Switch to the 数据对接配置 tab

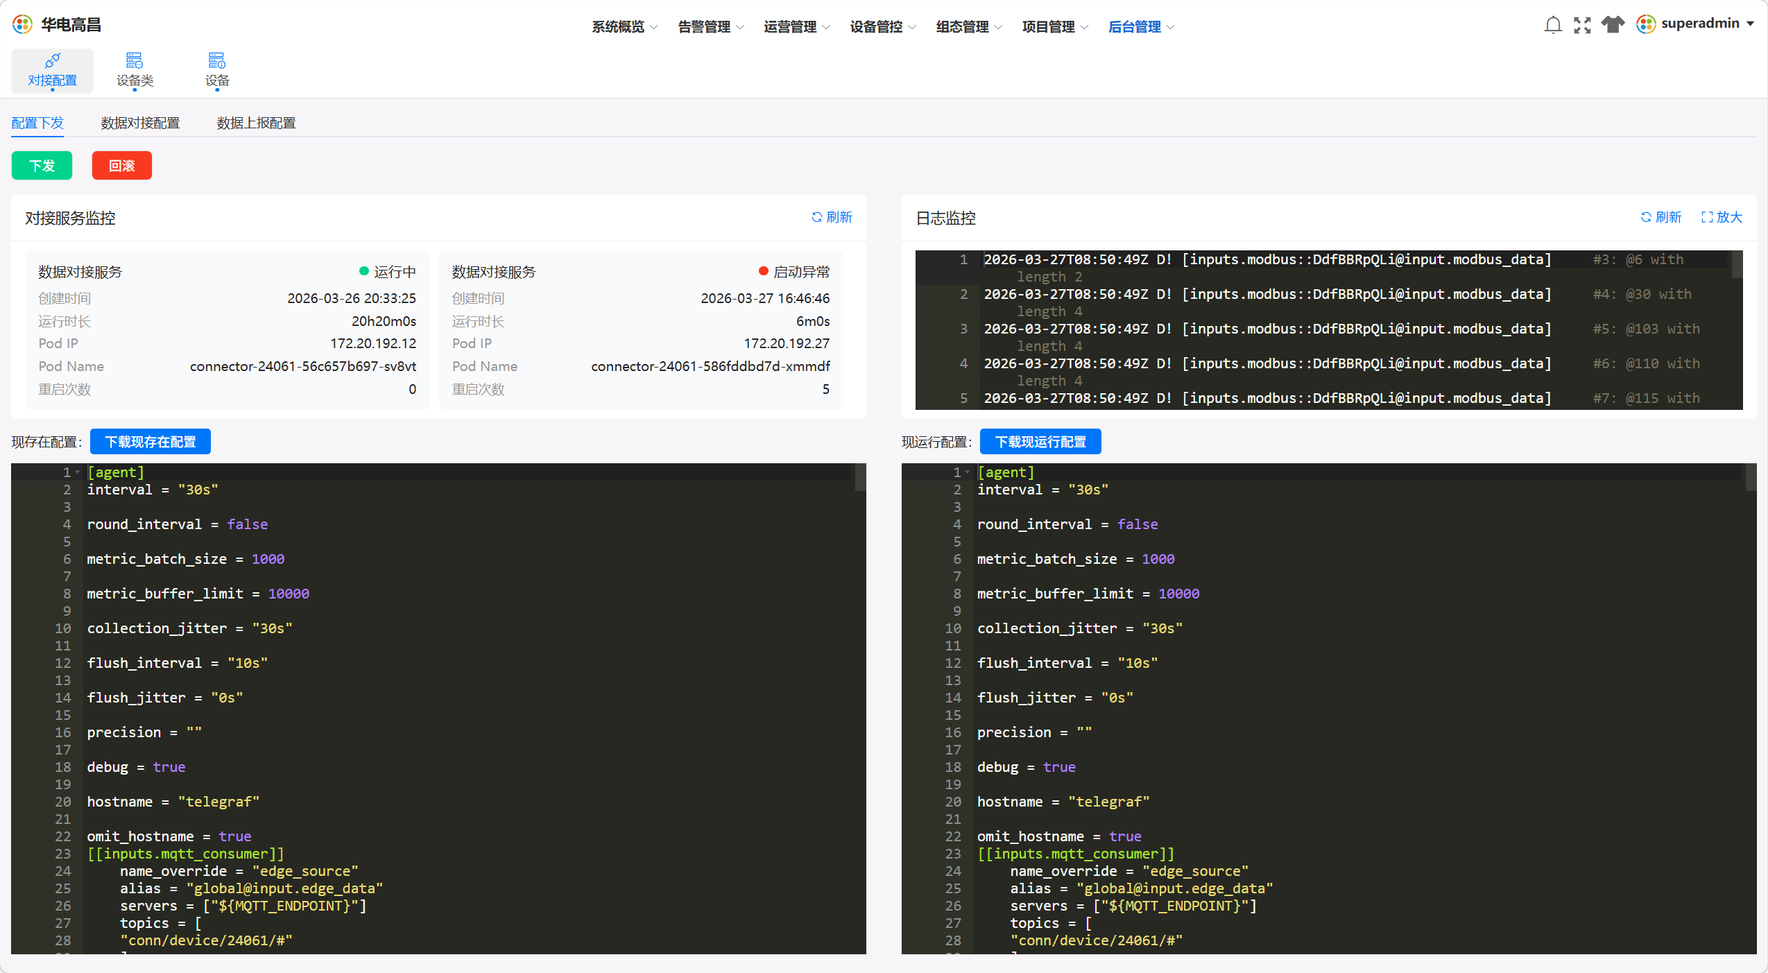tap(140, 123)
